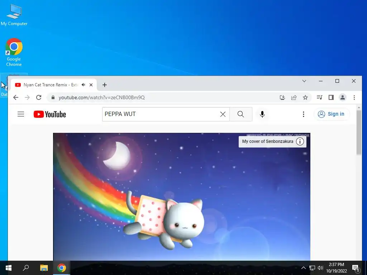Close the Nyan Cat Trance Remix tab
The image size is (367, 275).
point(91,85)
